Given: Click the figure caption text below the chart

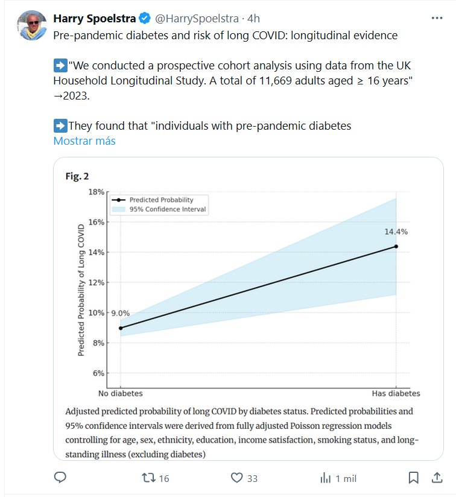Looking at the screenshot, I should tap(241, 432).
